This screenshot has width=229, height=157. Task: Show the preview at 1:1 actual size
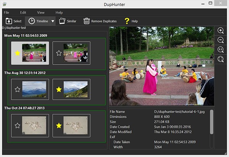pos(221,50)
